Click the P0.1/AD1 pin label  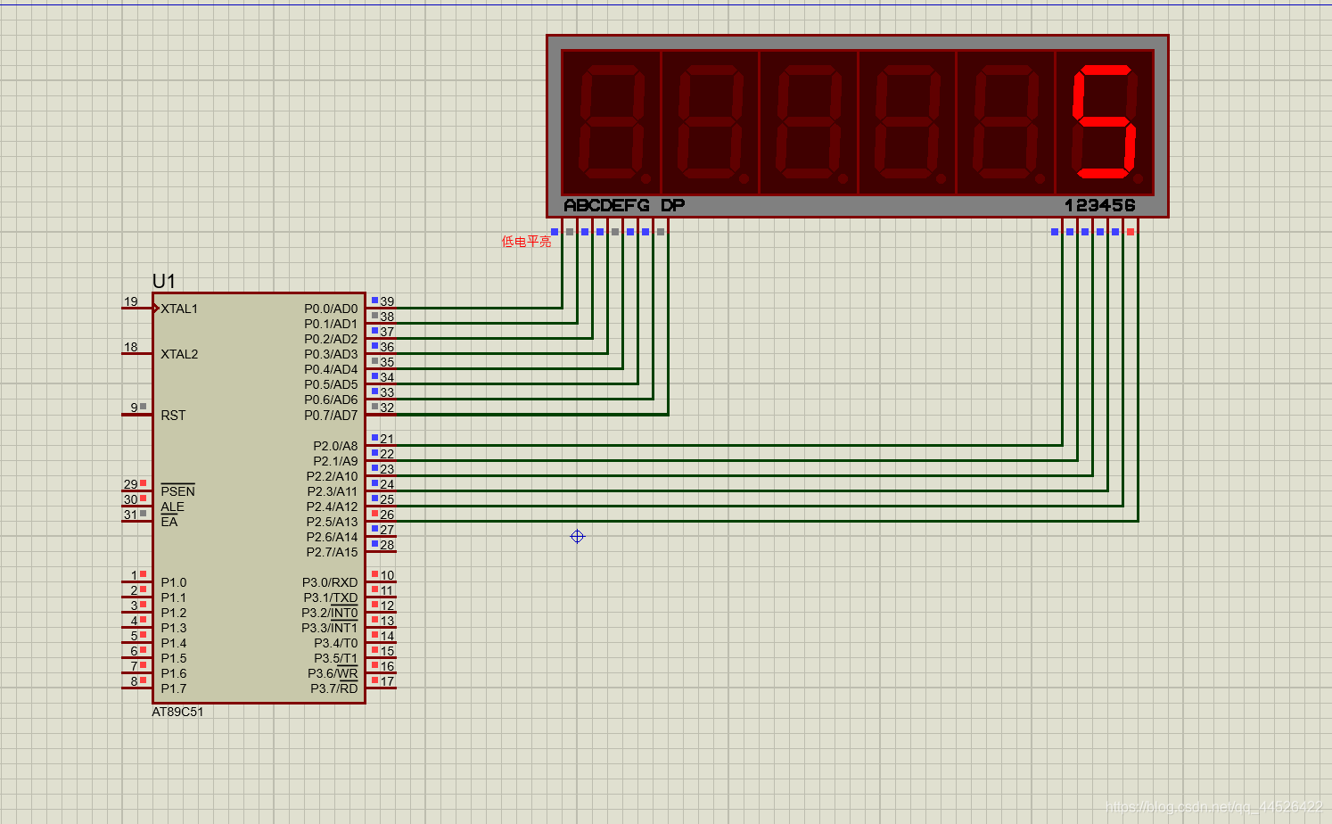coord(331,324)
